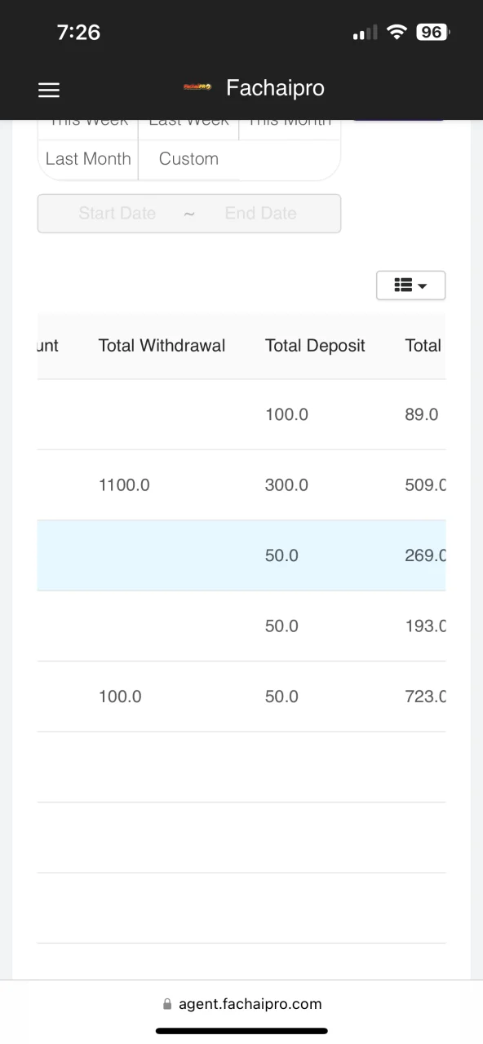Screen dimensions: 483x1044
Task: Set the End Date field
Action: coord(261,214)
